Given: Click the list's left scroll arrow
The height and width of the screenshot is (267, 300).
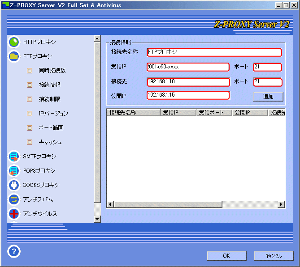Looking at the screenshot, I should [110, 204].
